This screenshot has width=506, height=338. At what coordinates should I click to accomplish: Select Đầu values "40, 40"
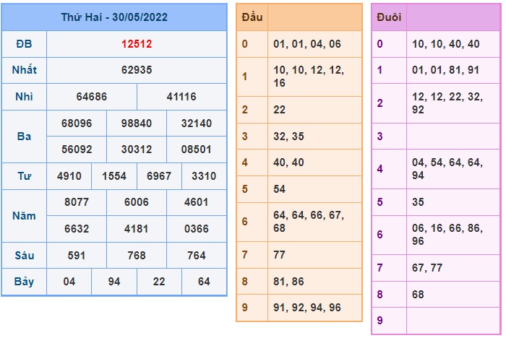click(289, 162)
